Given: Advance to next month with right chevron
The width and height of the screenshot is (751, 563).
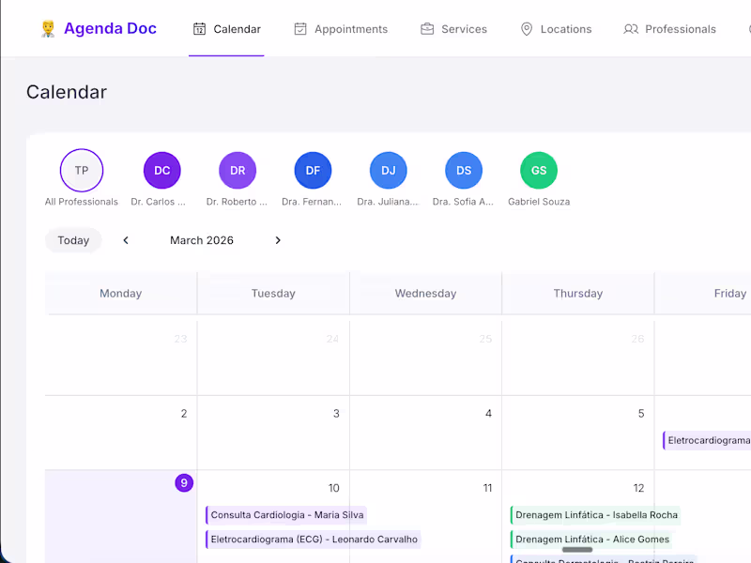Looking at the screenshot, I should [x=278, y=240].
